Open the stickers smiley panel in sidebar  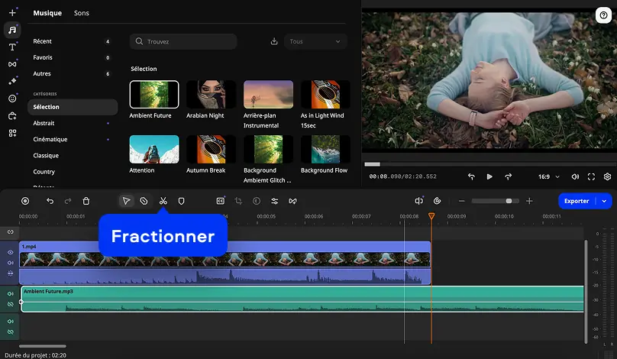tap(12, 99)
